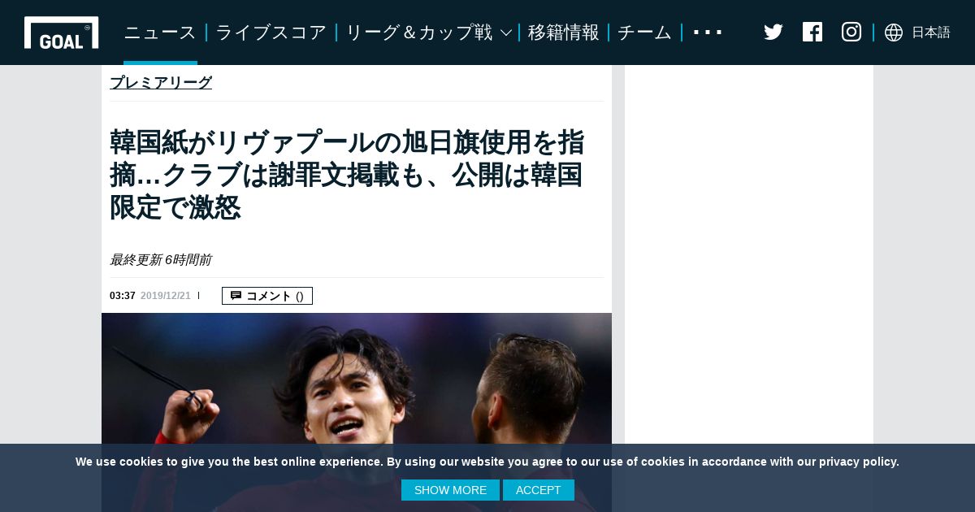
Task: Open the Instagram icon link
Action: [851, 32]
